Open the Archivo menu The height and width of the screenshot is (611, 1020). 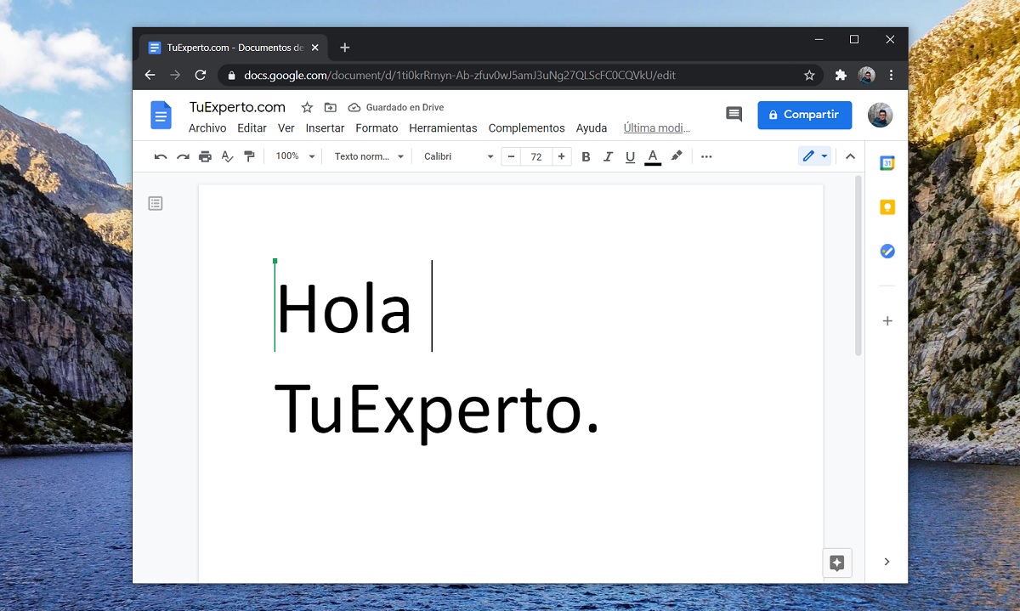coord(207,128)
